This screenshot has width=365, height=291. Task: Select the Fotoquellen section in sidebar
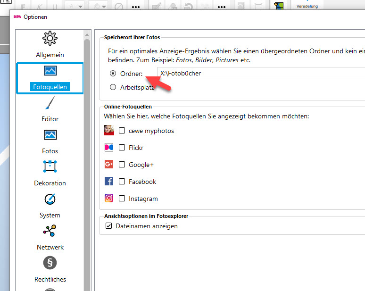[x=50, y=78]
